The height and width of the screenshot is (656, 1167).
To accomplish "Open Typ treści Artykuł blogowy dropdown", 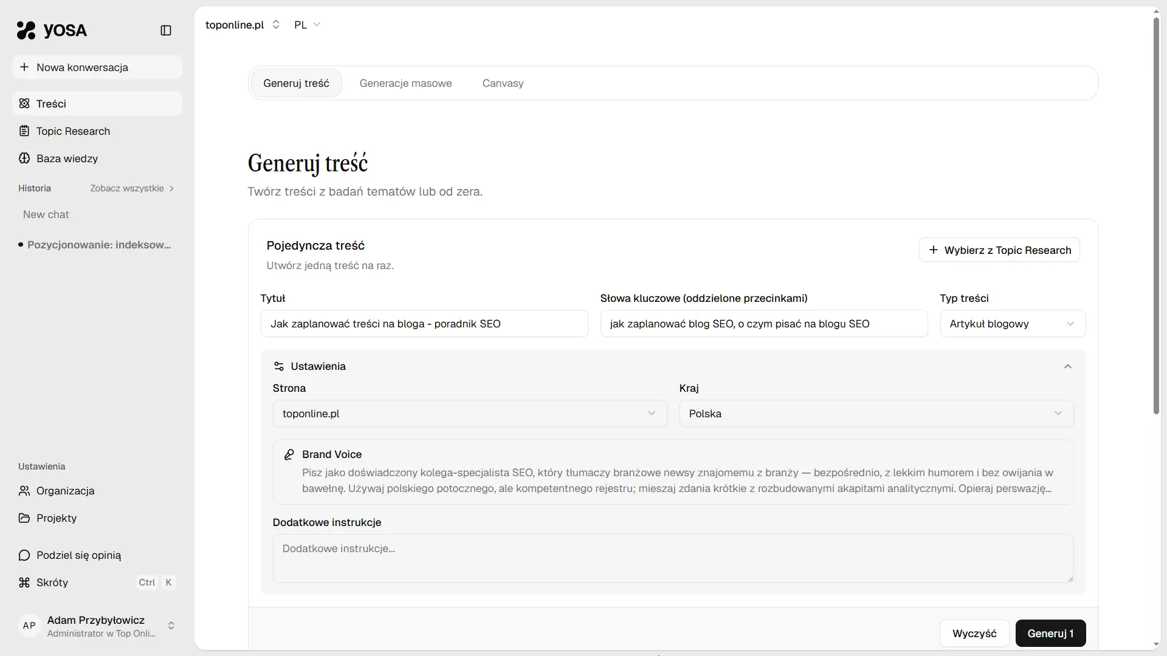I will click(1012, 324).
